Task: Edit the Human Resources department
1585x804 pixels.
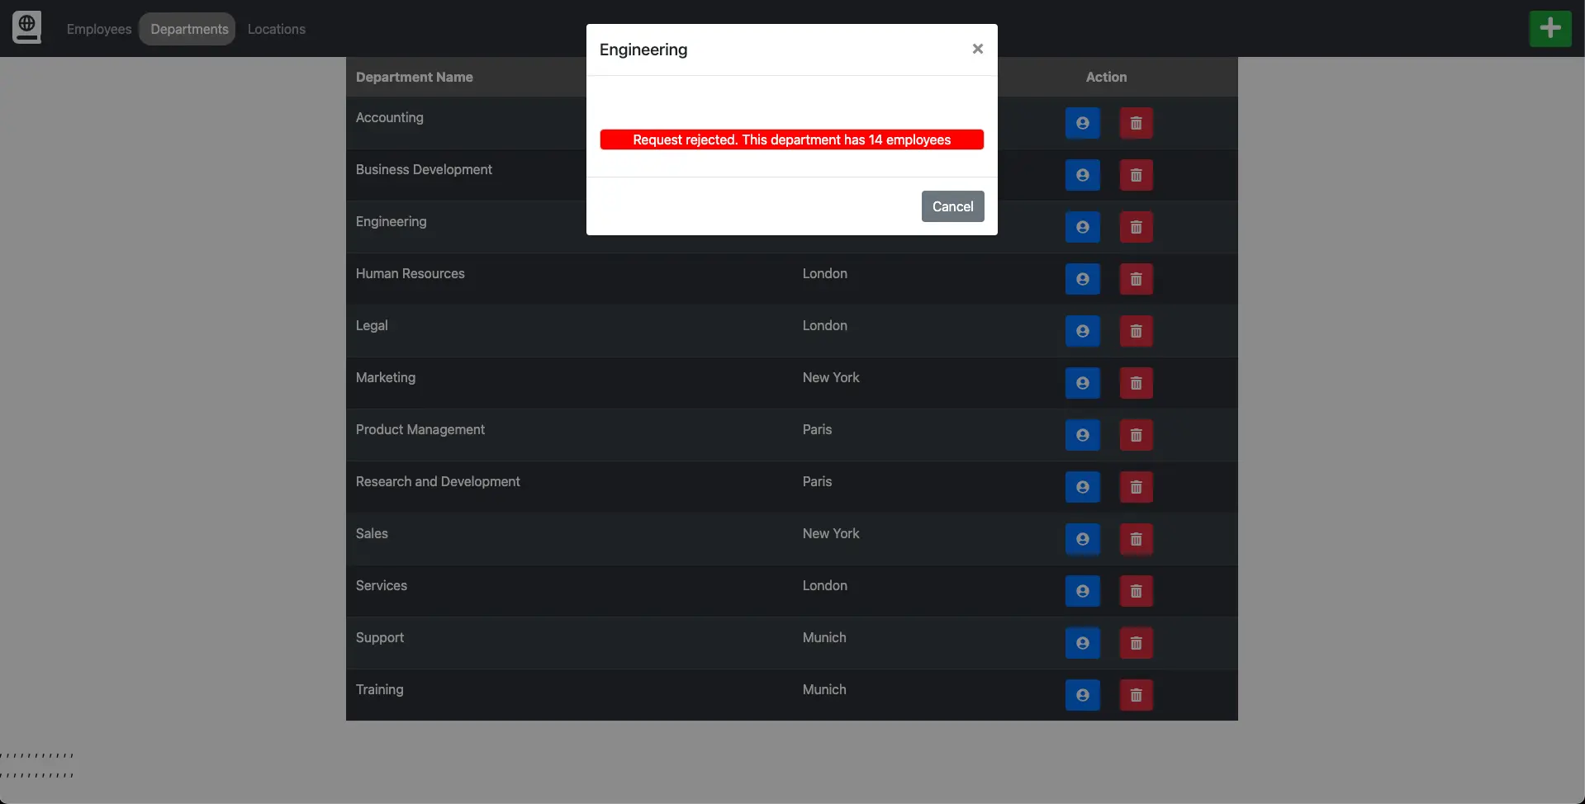Action: [x=1082, y=279]
